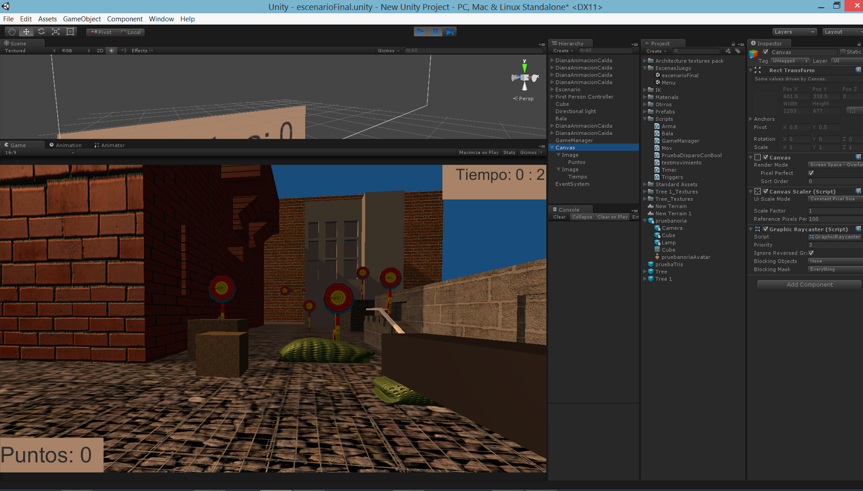Screen dimensions: 863x491
Task: Open the Render Mode dropdown
Action: (x=835, y=165)
